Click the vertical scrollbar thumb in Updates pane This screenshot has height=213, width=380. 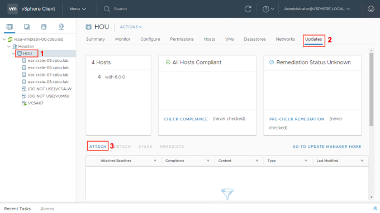tap(371, 89)
